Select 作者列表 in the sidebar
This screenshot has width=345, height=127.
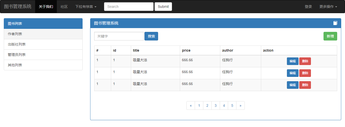pos(43,34)
